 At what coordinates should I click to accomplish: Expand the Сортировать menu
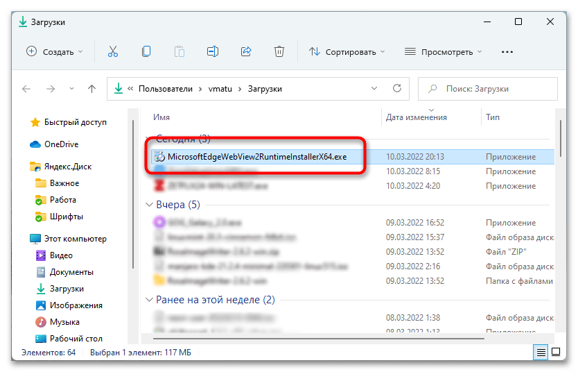click(348, 51)
